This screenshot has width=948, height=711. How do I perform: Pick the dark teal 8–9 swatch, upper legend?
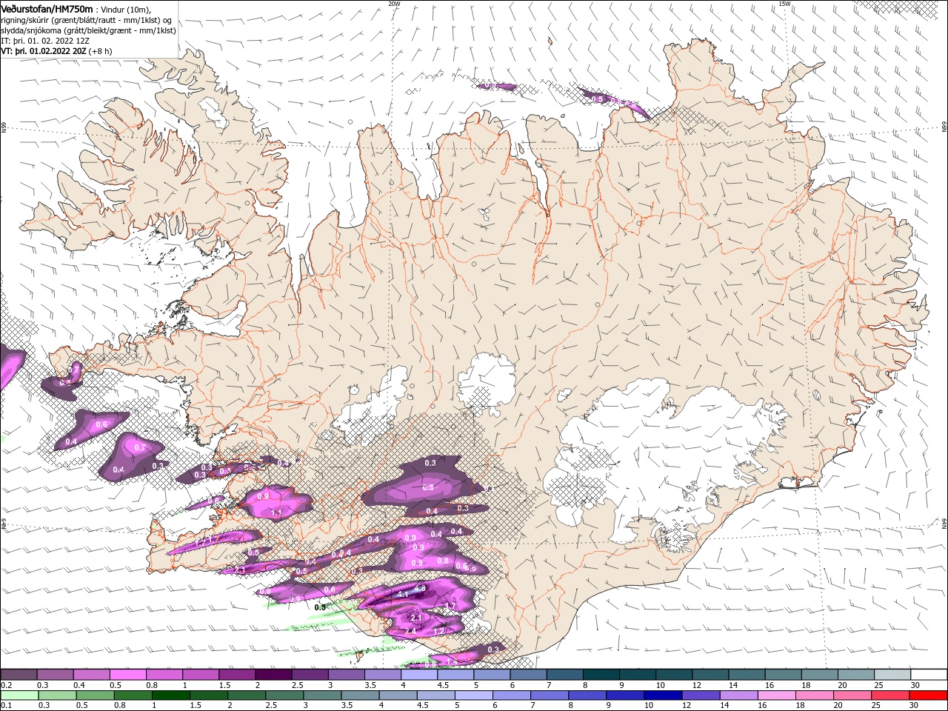pyautogui.click(x=601, y=675)
